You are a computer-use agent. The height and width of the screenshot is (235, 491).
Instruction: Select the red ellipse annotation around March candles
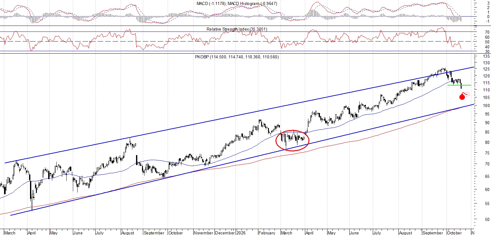coord(292,140)
